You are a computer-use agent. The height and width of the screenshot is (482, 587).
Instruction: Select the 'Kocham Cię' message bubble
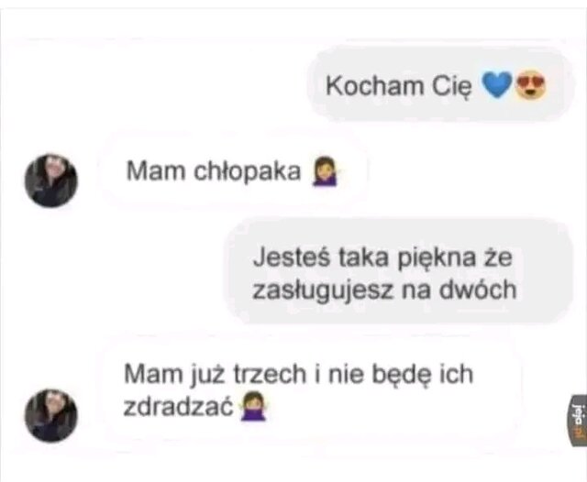pos(439,85)
